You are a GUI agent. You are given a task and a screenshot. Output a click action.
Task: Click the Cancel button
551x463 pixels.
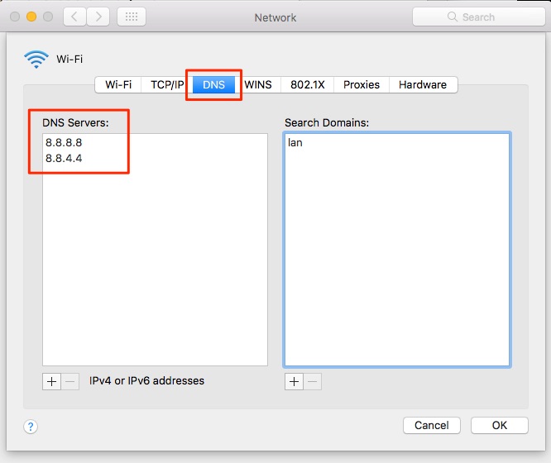[432, 426]
